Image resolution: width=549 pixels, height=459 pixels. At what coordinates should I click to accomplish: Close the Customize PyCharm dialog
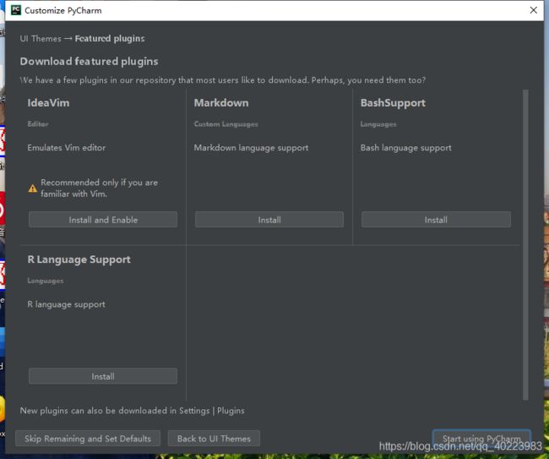(x=533, y=10)
